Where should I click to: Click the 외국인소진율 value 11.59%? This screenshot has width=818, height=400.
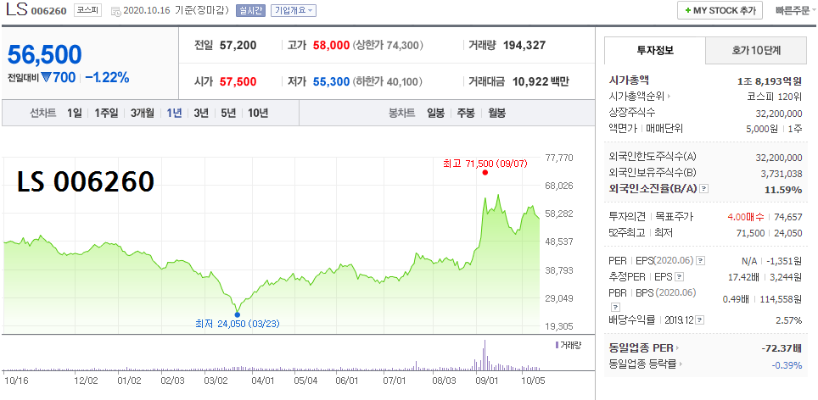coord(783,190)
